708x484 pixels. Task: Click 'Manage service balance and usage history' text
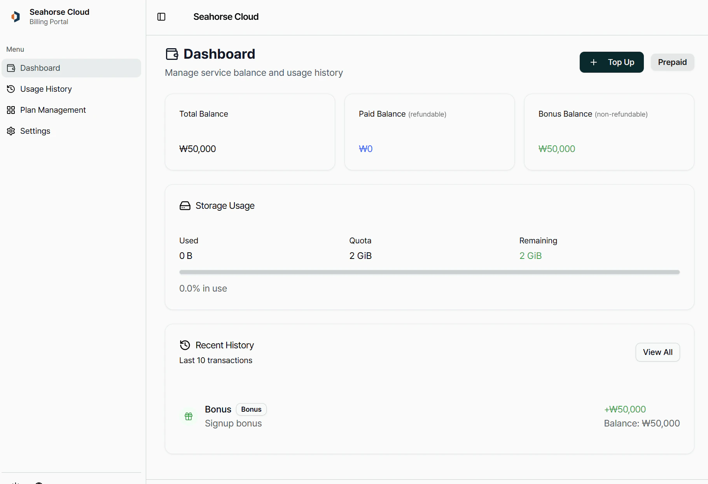[254, 73]
